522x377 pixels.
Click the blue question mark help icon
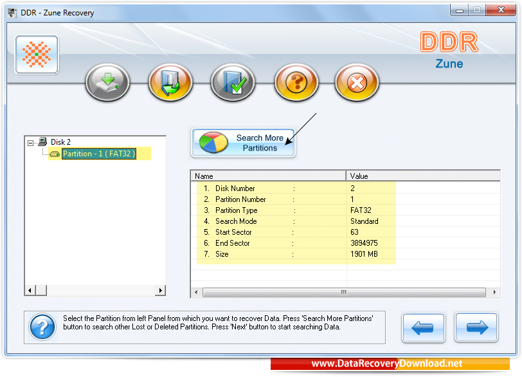(x=42, y=327)
